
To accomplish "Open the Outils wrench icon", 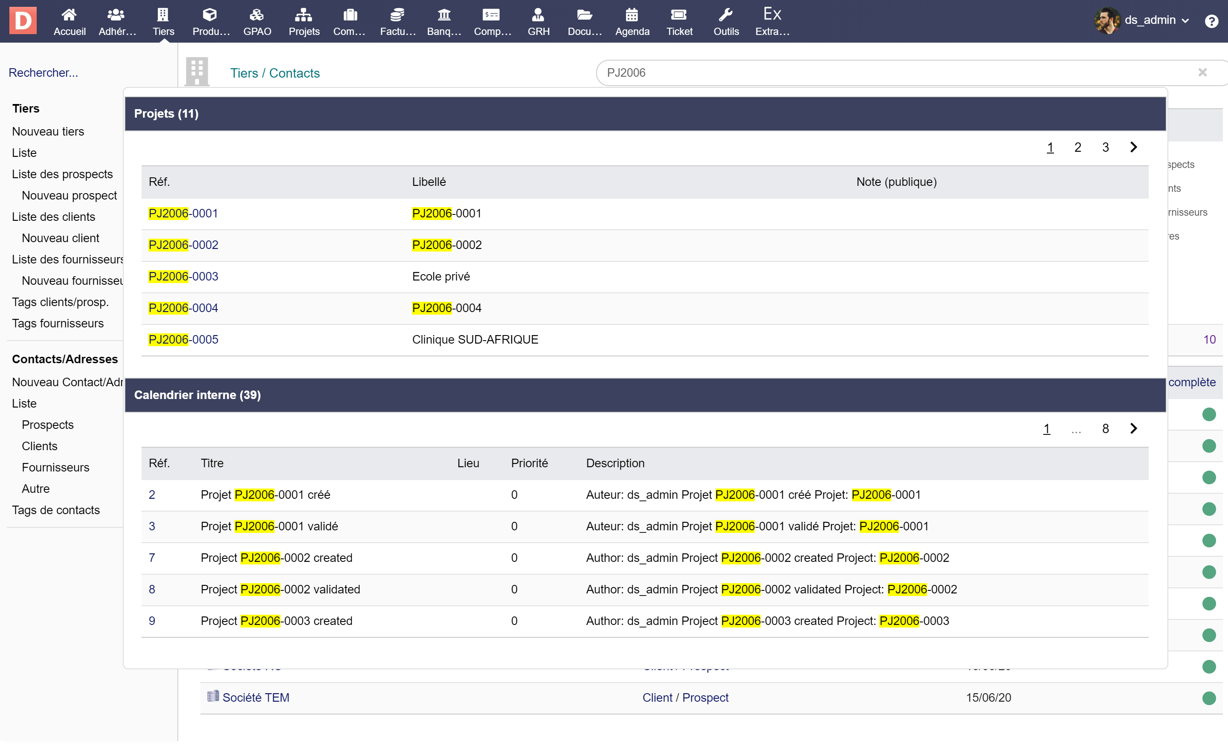I will 726,15.
